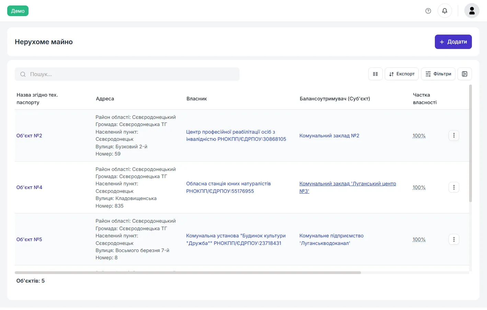Focus the Пошук search field
The height and width of the screenshot is (310, 487).
[x=127, y=74]
